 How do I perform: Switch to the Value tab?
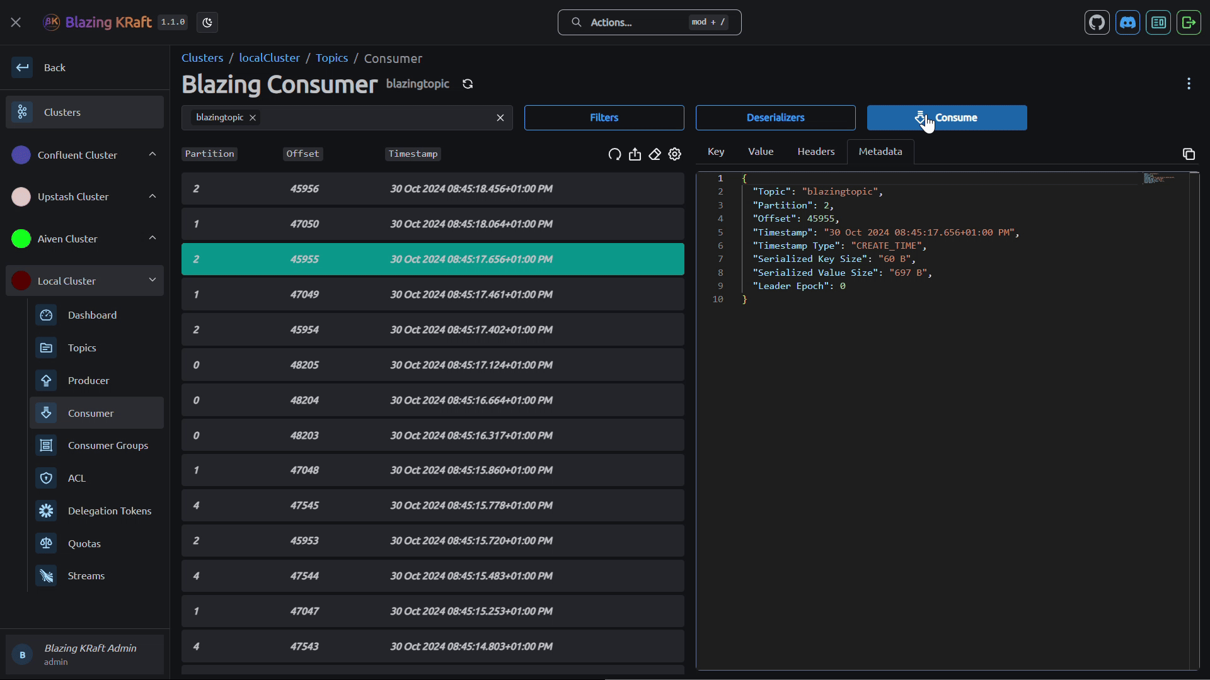pyautogui.click(x=761, y=152)
